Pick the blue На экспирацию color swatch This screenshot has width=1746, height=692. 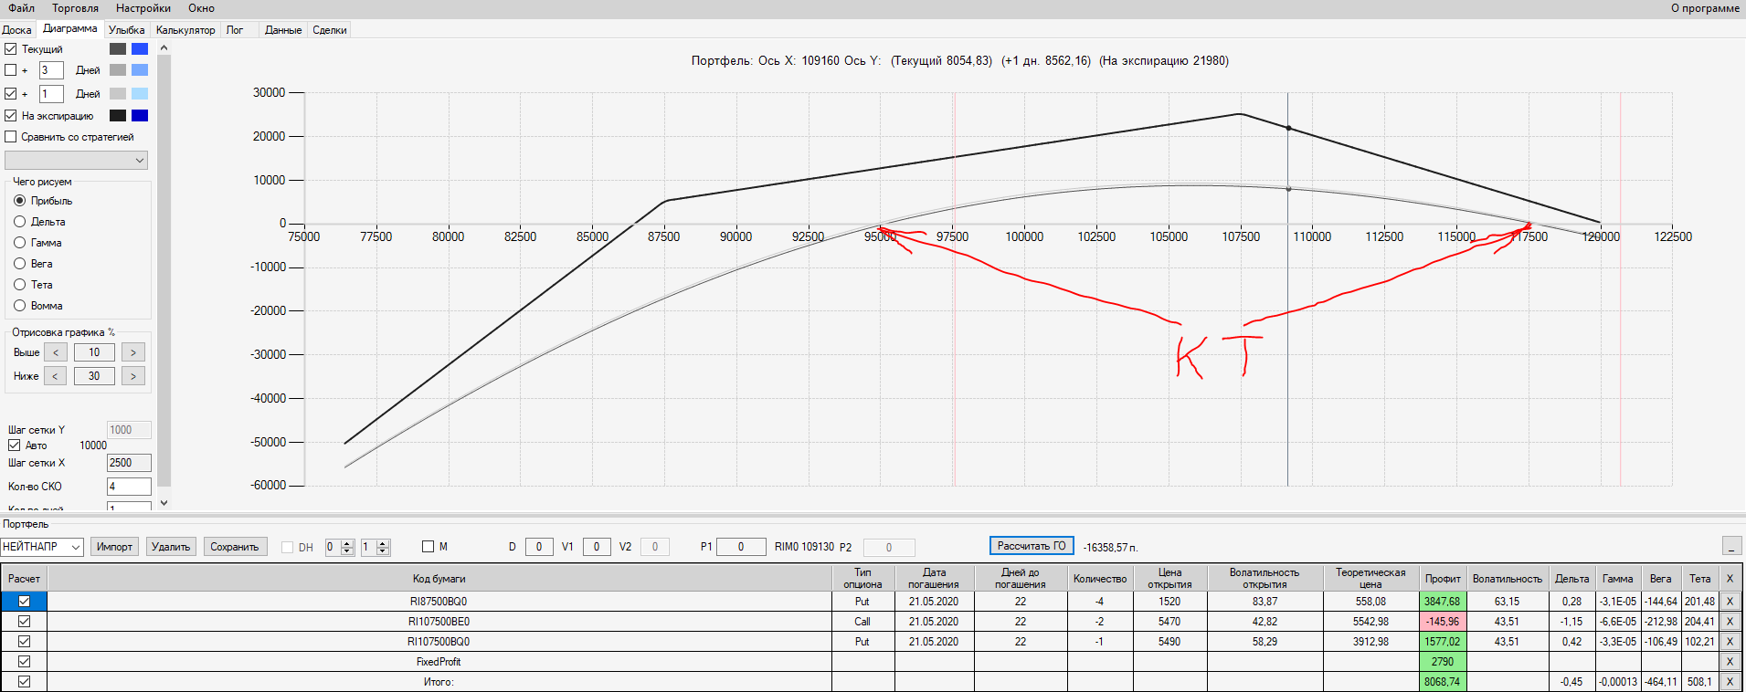tap(140, 116)
